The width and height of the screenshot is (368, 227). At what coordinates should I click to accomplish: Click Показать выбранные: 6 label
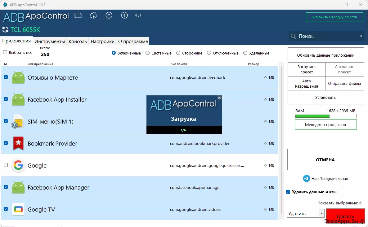tap(339, 203)
